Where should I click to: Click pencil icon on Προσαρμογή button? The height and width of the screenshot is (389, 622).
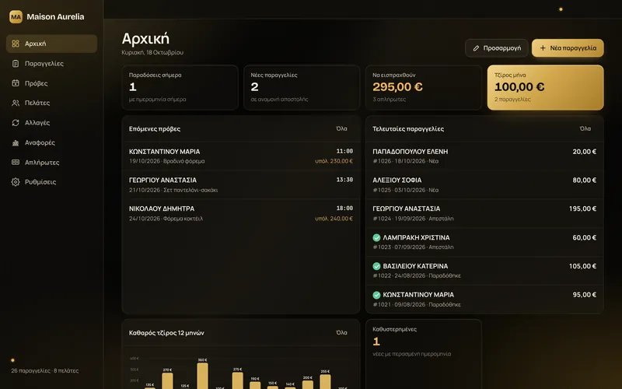pos(476,48)
